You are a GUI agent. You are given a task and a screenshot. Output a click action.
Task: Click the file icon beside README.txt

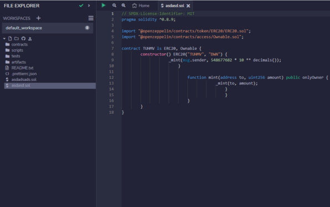pos(7,68)
